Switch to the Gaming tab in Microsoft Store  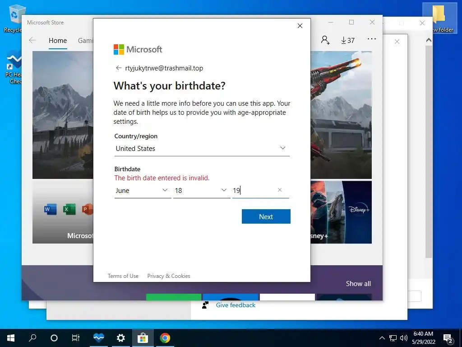click(x=85, y=41)
